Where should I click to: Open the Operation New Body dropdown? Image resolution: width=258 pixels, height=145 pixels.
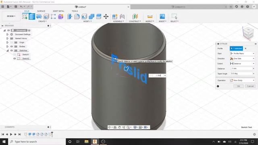[x=243, y=81]
